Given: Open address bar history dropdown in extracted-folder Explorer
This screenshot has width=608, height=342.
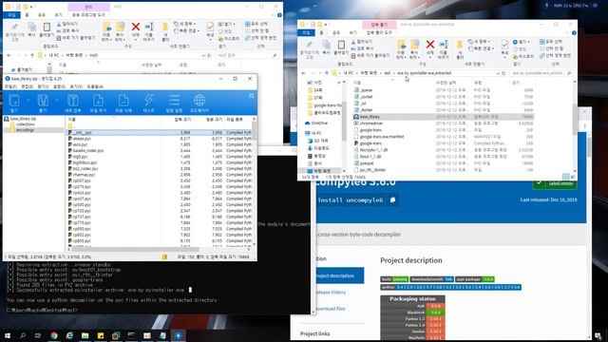Looking at the screenshot, I should pyautogui.click(x=498, y=73).
